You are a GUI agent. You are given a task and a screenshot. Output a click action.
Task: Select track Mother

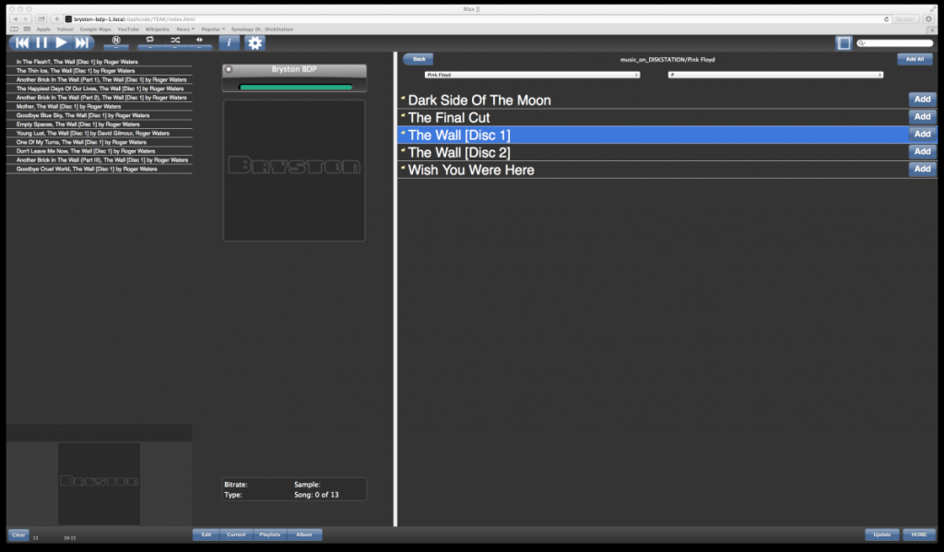(x=100, y=107)
